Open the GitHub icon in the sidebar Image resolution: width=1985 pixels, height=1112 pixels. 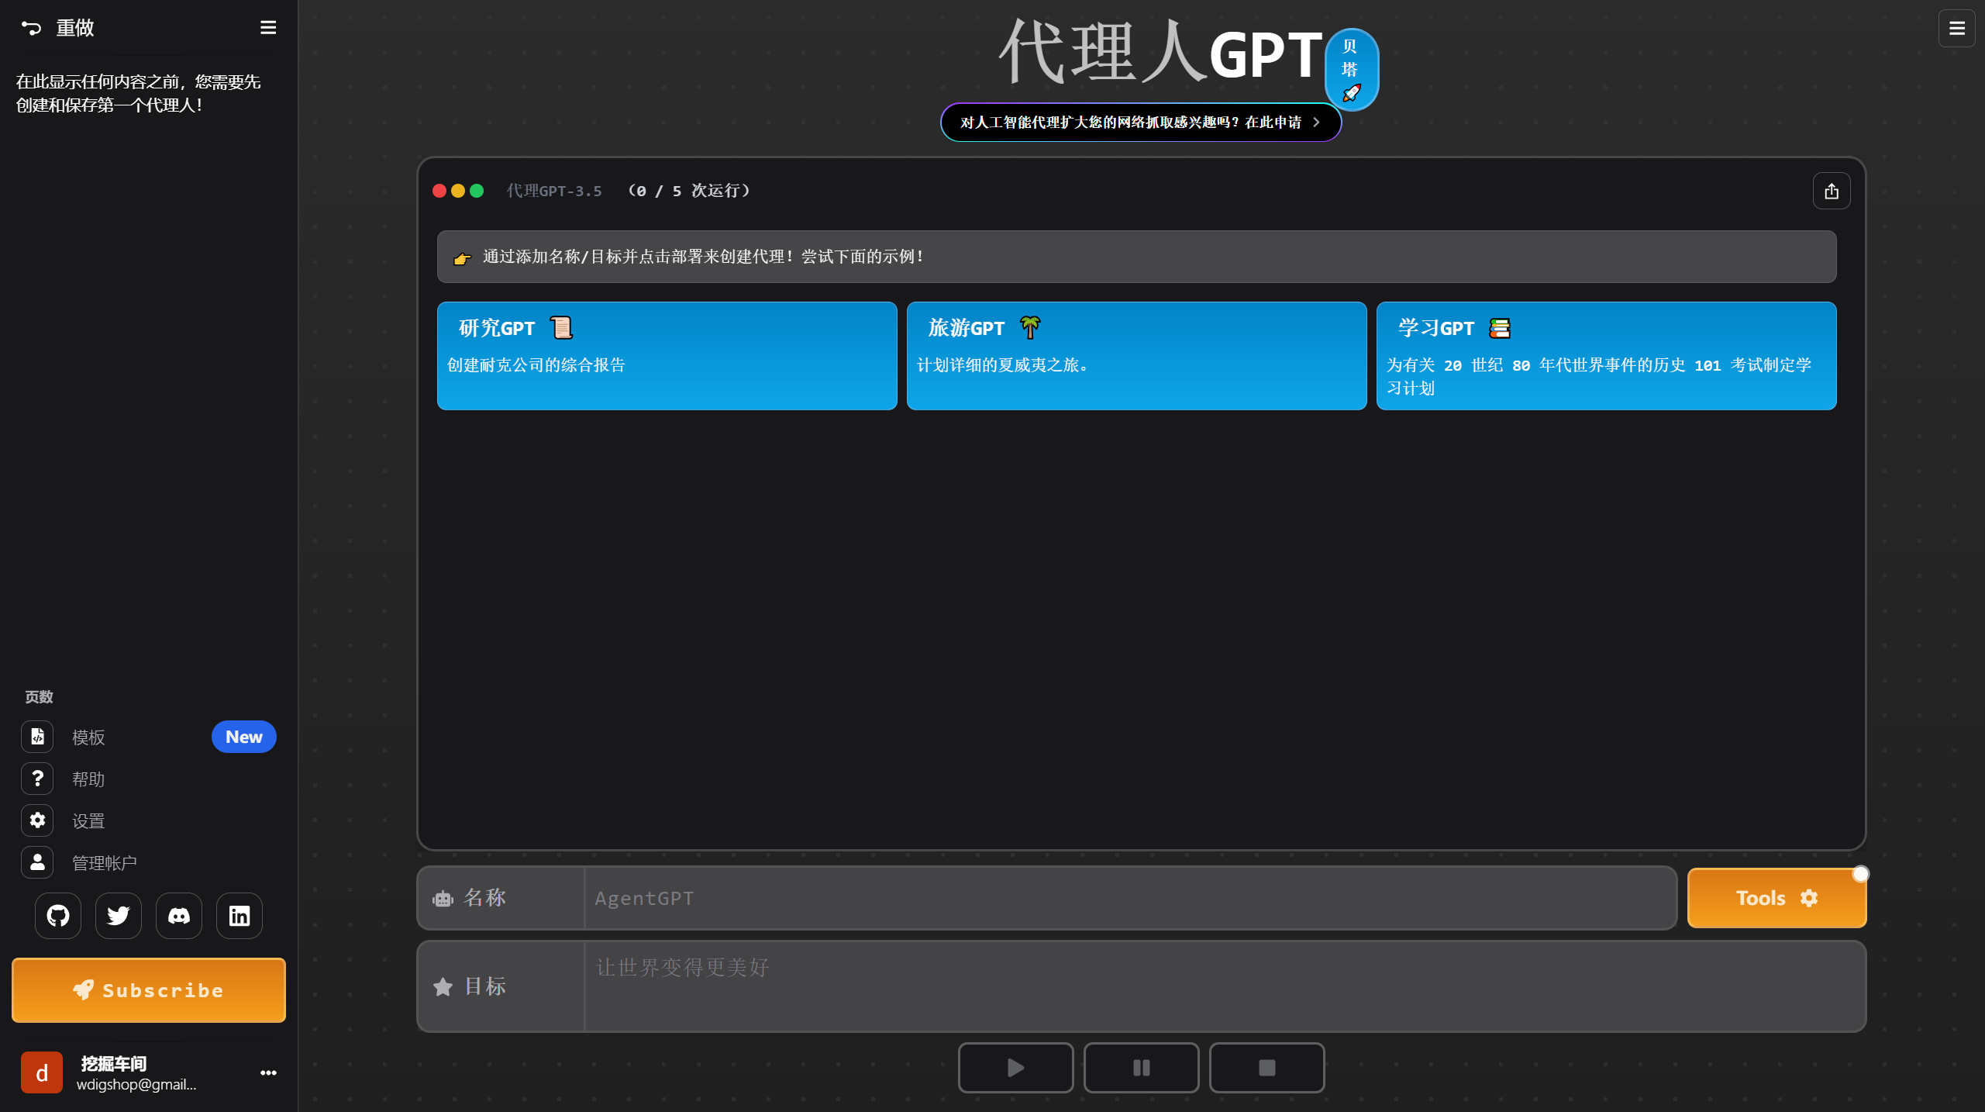coord(57,916)
